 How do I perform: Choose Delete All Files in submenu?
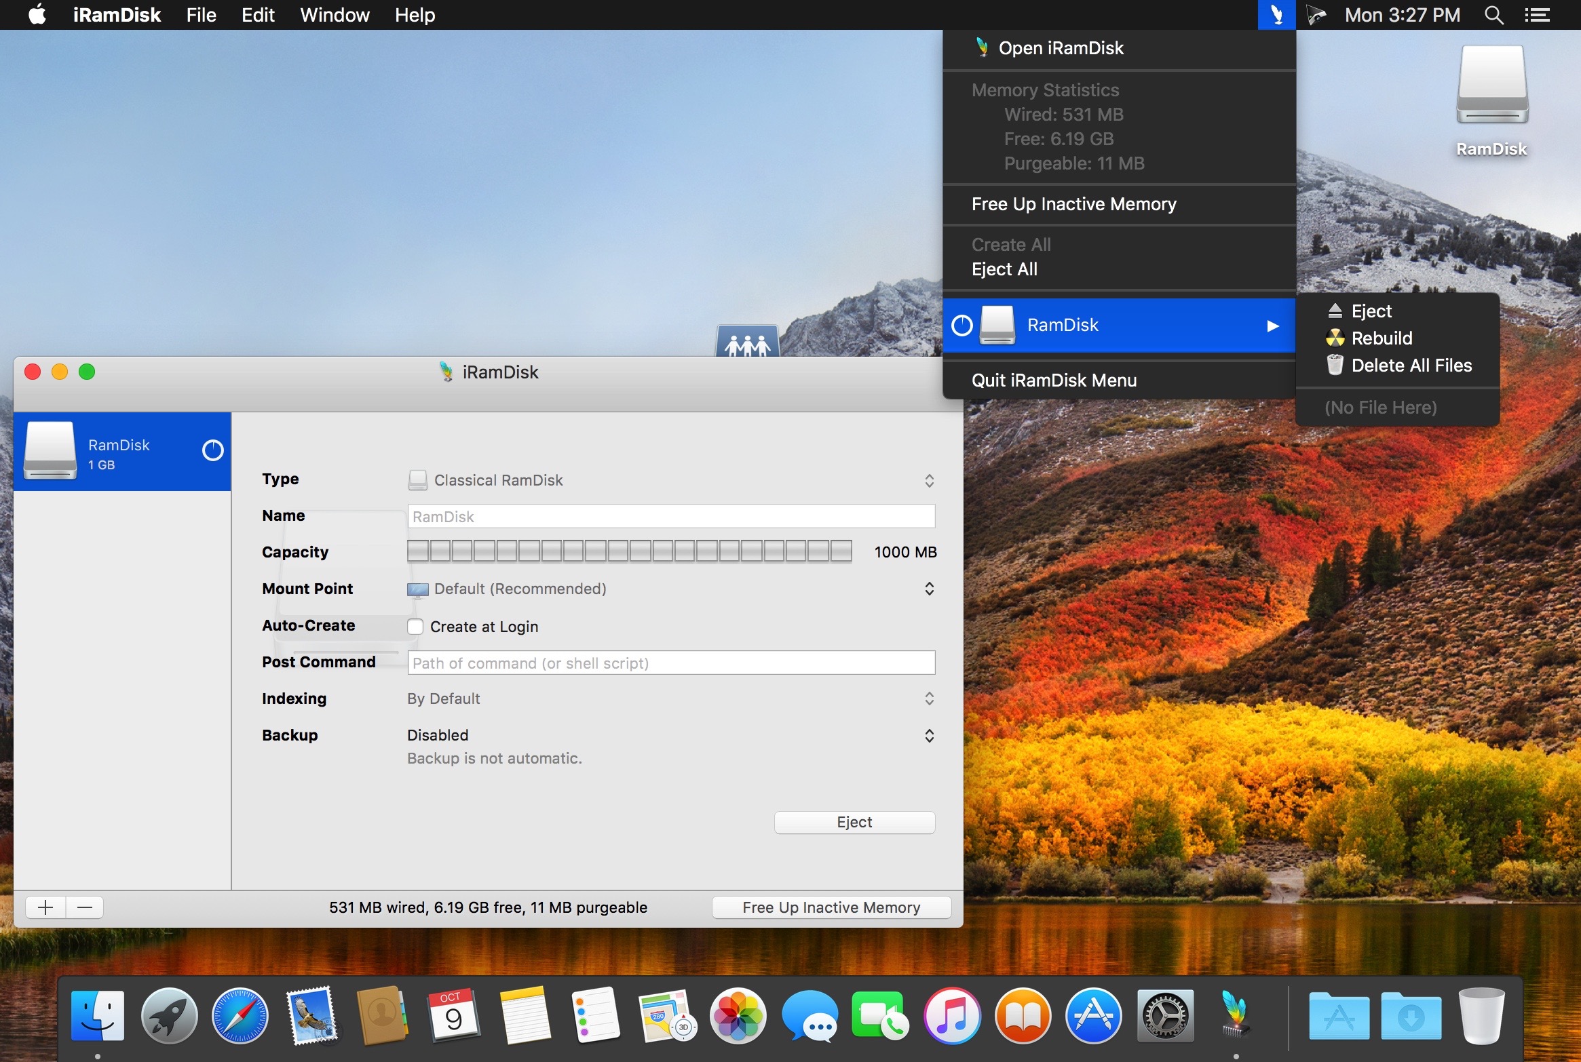point(1398,366)
